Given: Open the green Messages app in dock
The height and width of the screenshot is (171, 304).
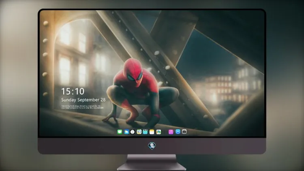Looking at the screenshot, I should pyautogui.click(x=120, y=132).
